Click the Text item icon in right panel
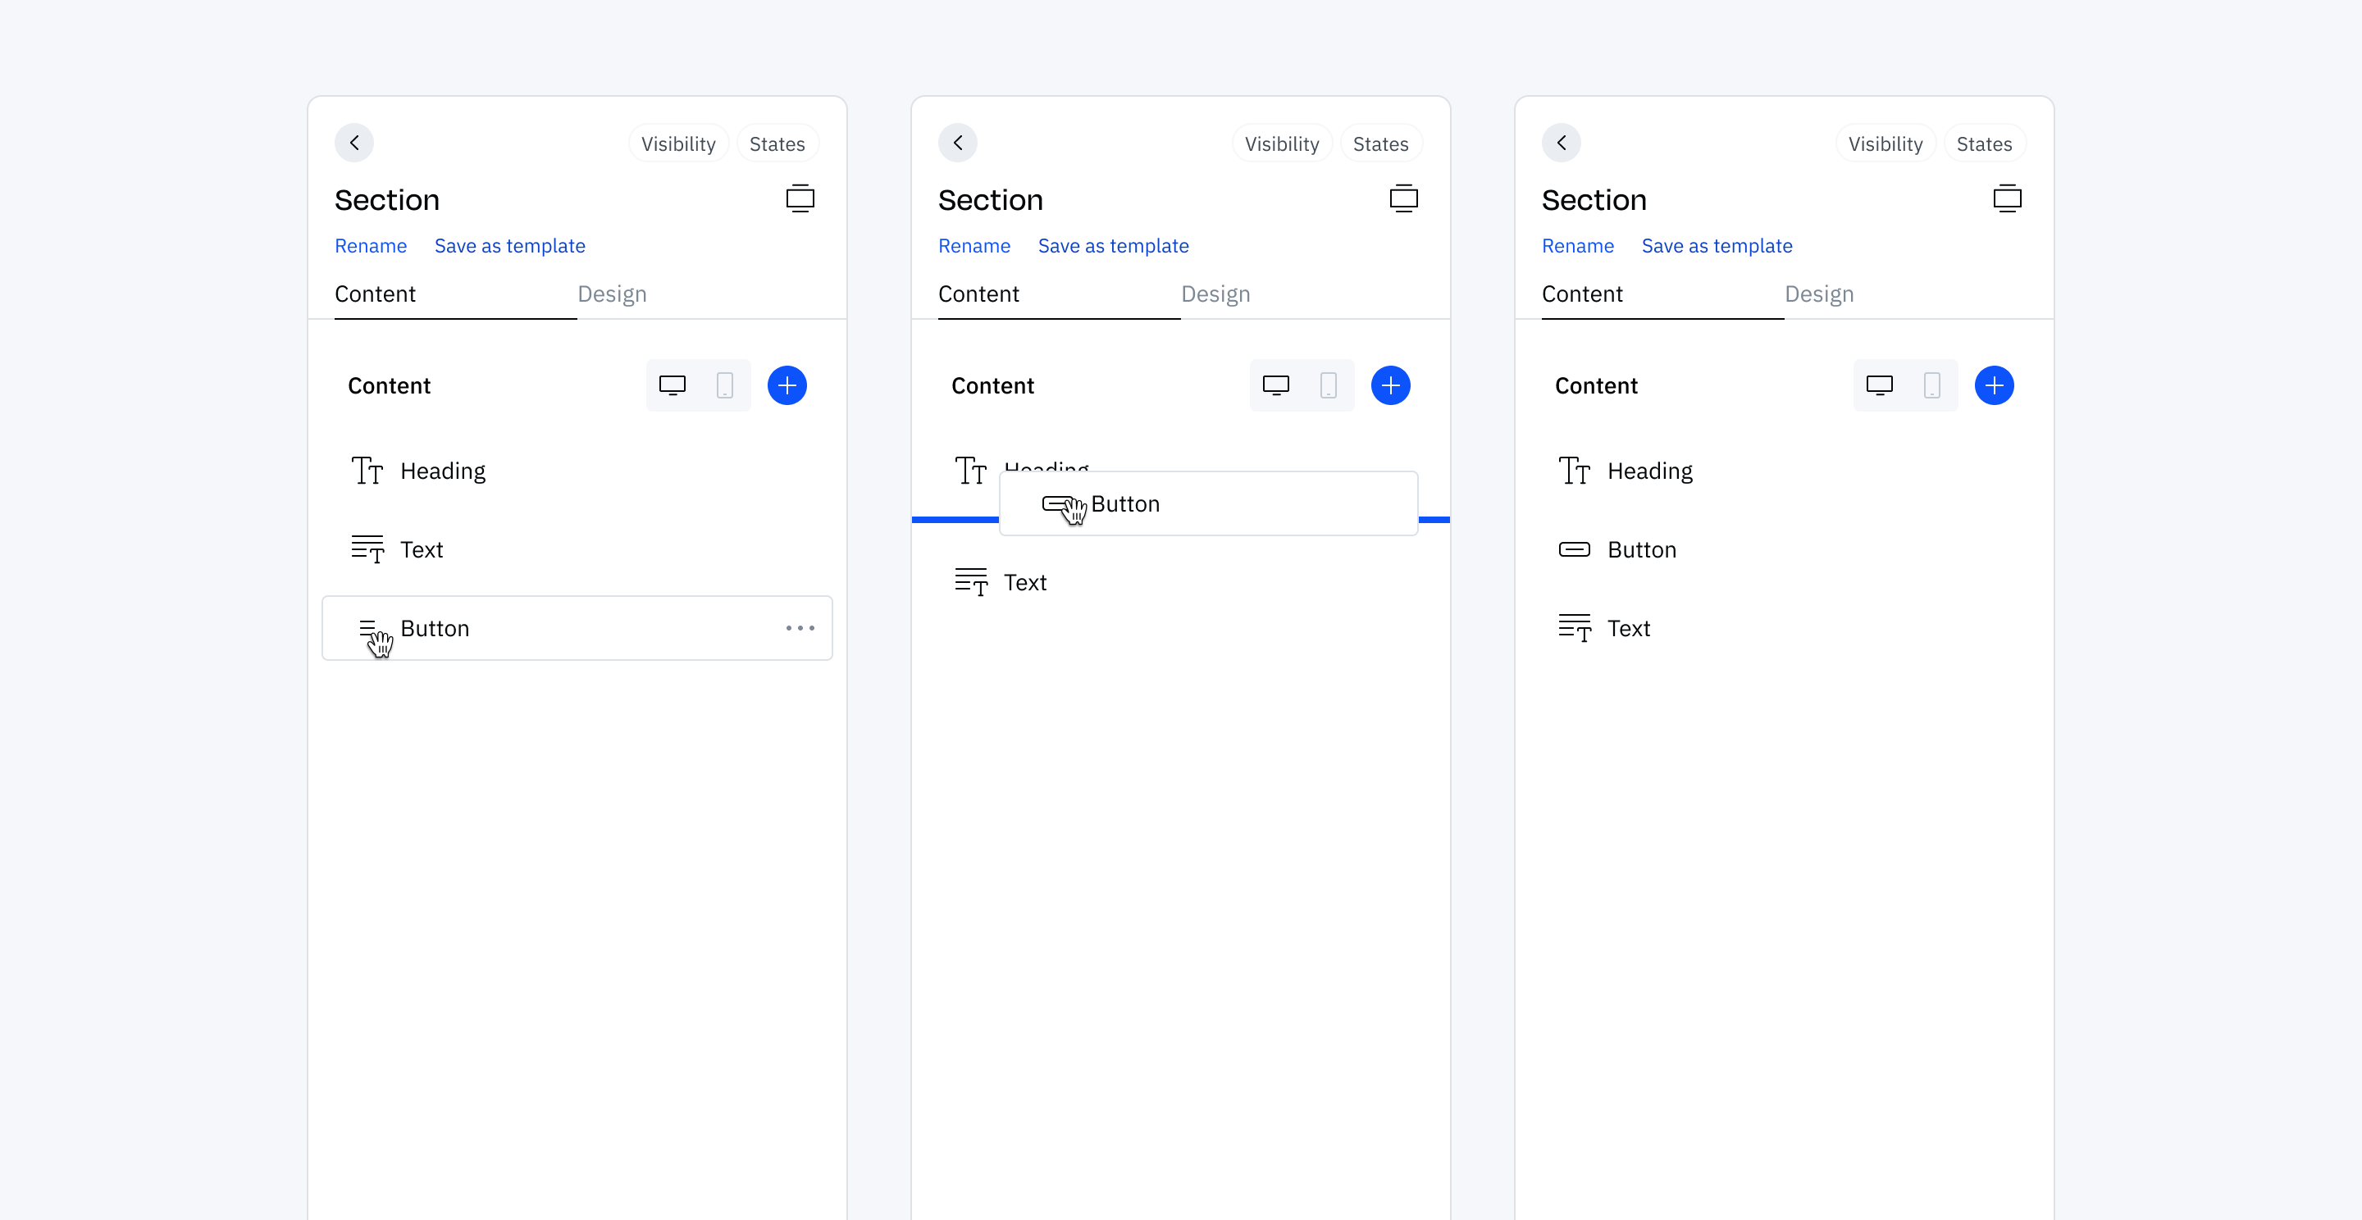The width and height of the screenshot is (2362, 1220). (1575, 629)
